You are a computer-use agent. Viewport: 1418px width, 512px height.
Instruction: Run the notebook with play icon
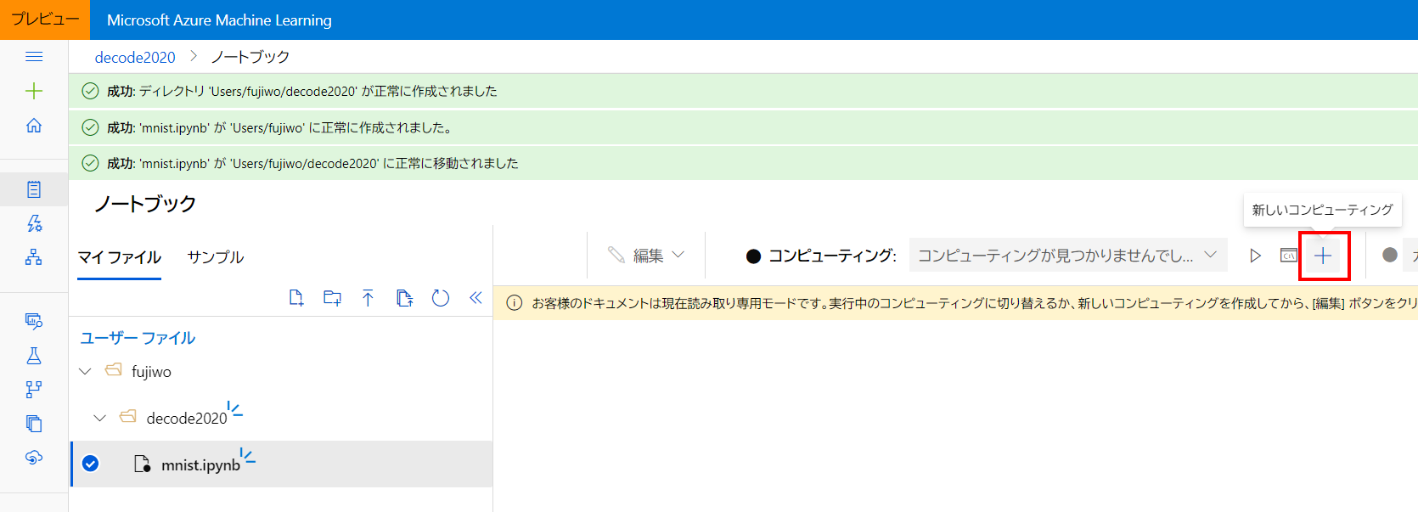click(x=1255, y=256)
